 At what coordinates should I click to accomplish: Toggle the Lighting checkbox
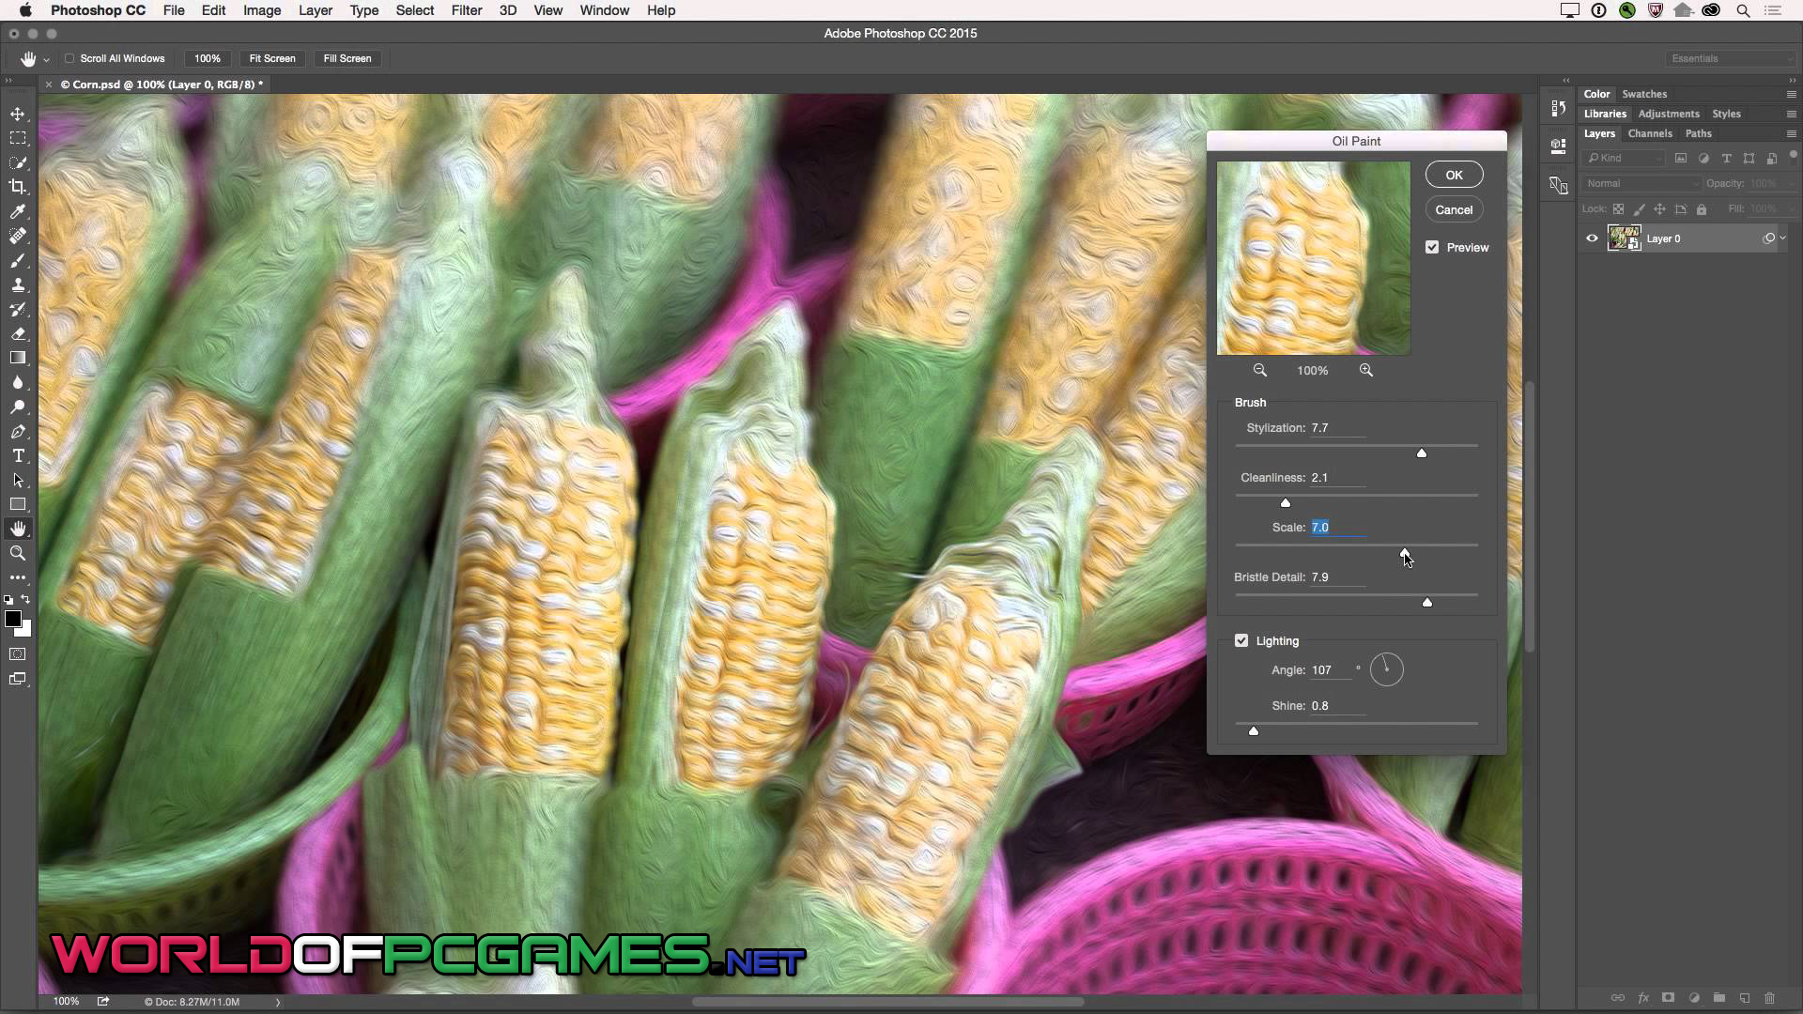pos(1241,640)
